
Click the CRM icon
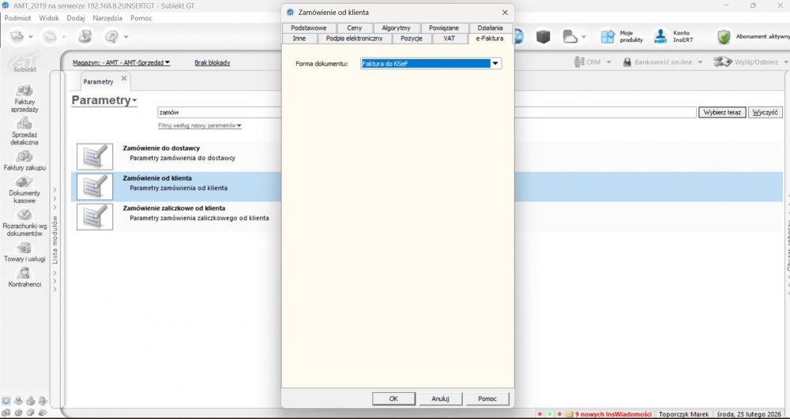pyautogui.click(x=578, y=62)
